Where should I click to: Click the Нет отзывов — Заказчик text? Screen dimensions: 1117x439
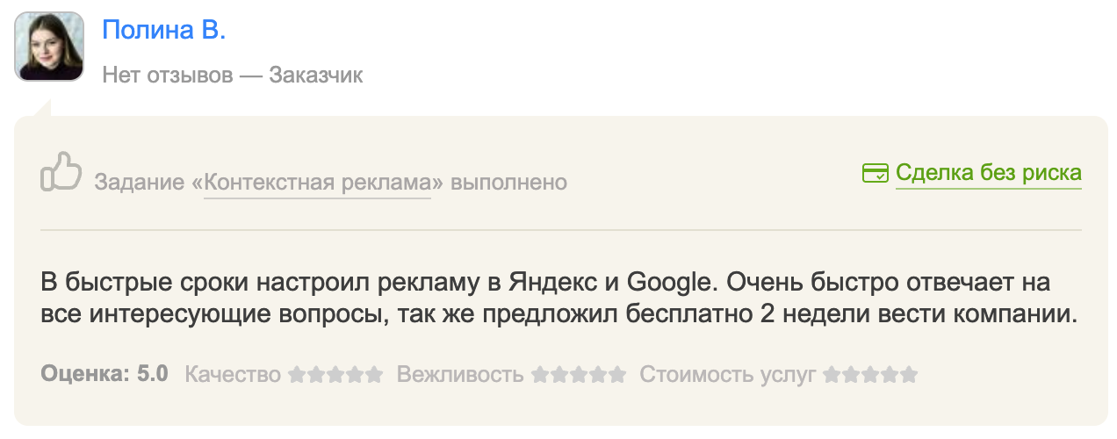(x=233, y=76)
